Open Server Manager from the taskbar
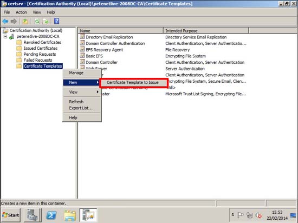This screenshot has width=298, height=223. (x=32, y=215)
